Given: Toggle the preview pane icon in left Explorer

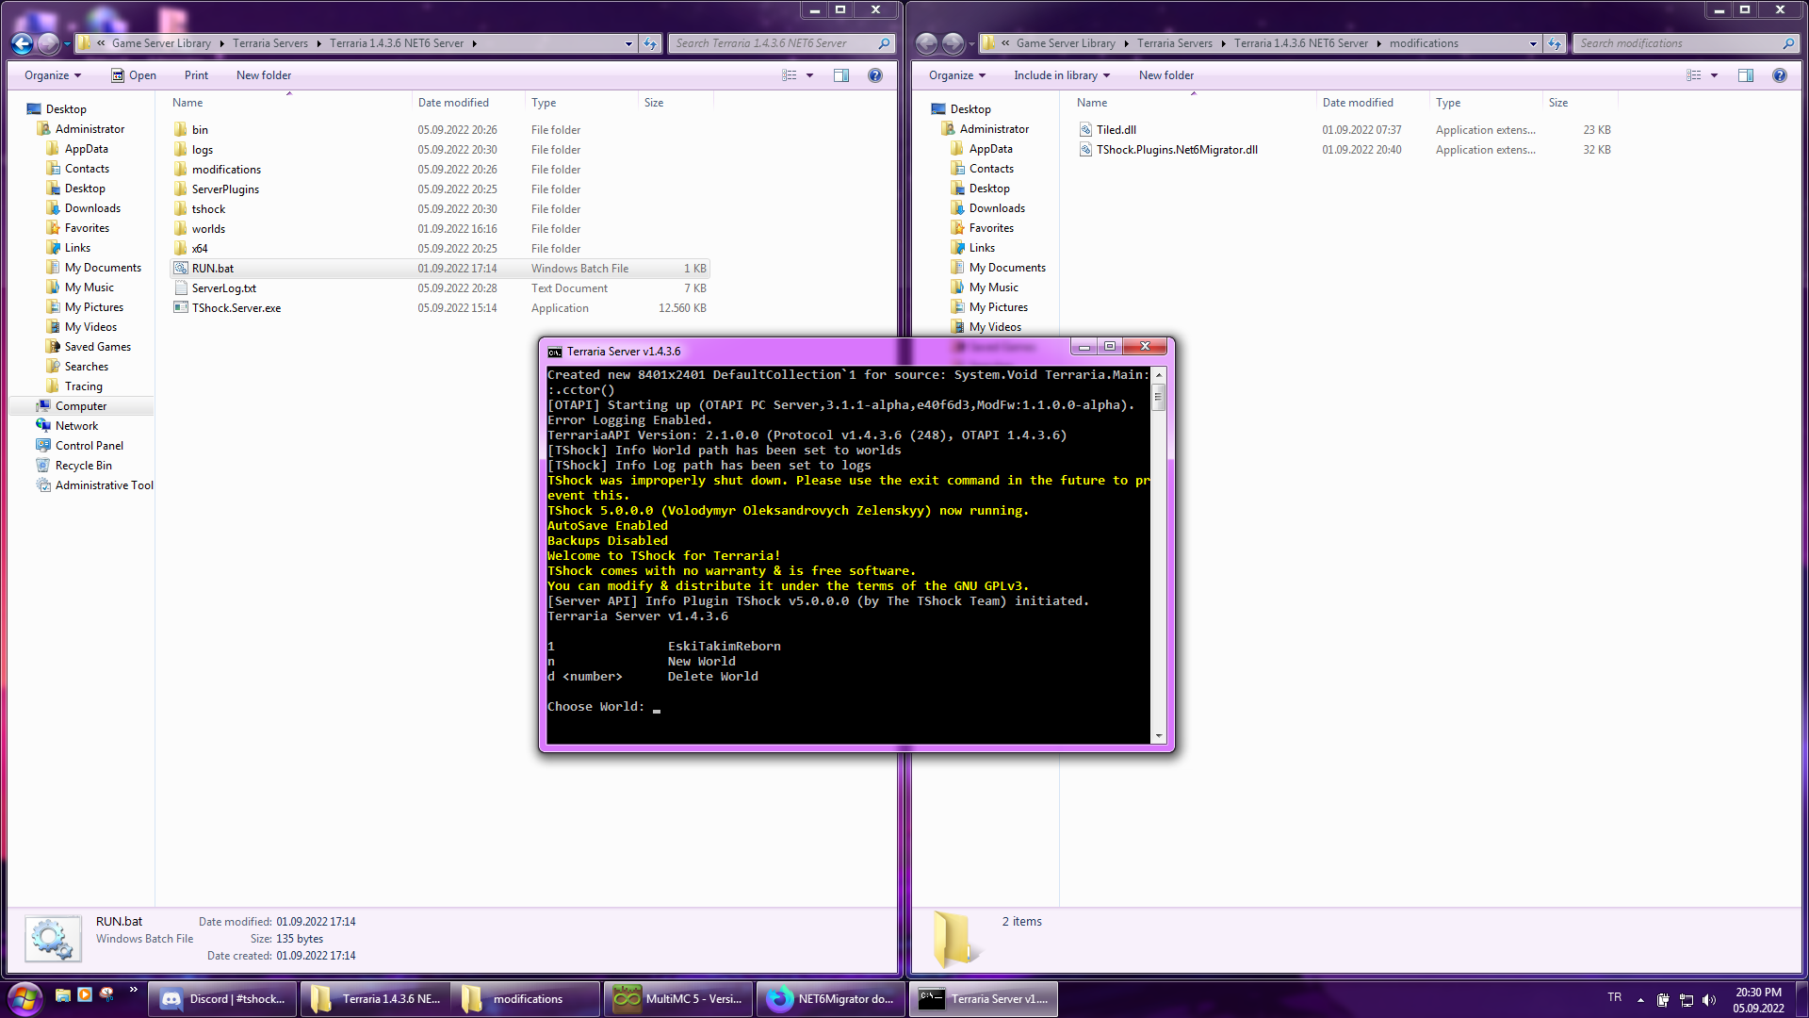Looking at the screenshot, I should click(841, 75).
